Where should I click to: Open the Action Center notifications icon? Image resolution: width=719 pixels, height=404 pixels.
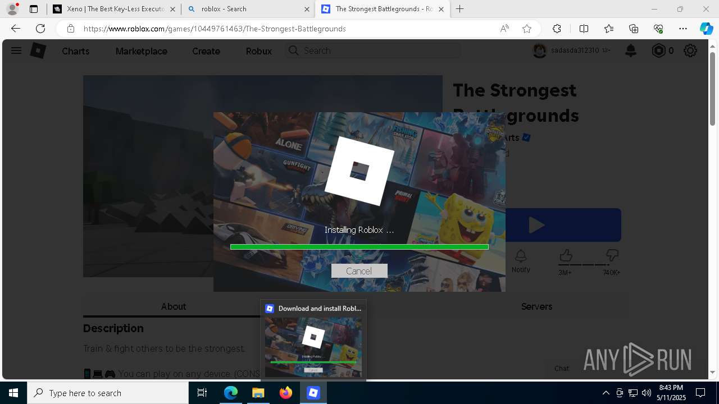pyautogui.click(x=700, y=393)
